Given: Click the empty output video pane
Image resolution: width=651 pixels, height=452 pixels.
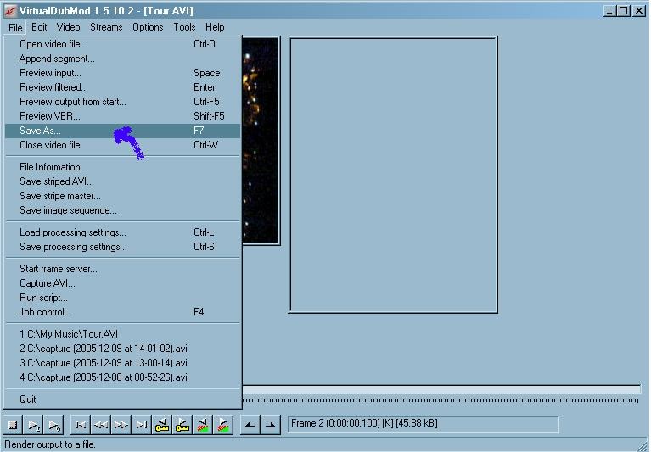Looking at the screenshot, I should [x=393, y=175].
